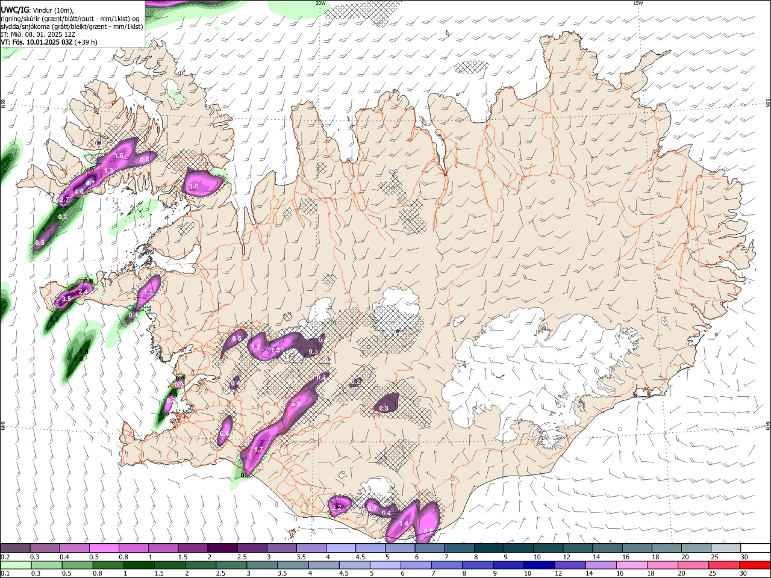
Task: Click the 4.7 precipitation value on the map
Action: [90, 183]
